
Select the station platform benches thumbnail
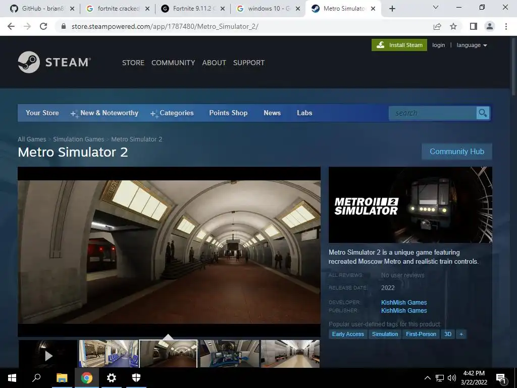pyautogui.click(x=290, y=354)
